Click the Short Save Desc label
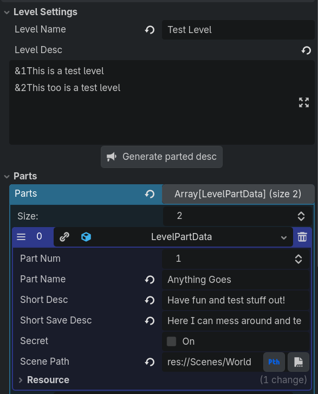This screenshot has height=394, width=318. 56,320
